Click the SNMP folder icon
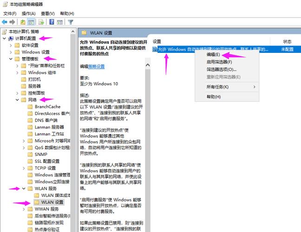 coord(30,155)
